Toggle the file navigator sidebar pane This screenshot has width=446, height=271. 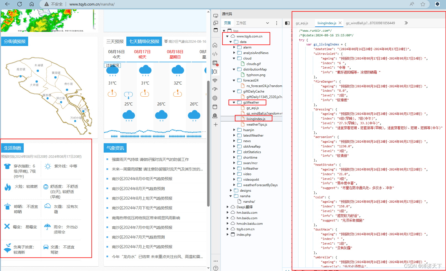[x=287, y=23]
